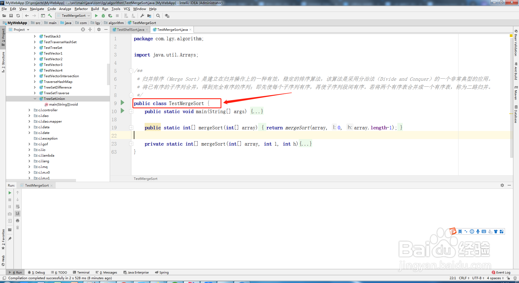
Task: Click Project tree horizontal scrollbar
Action: pyautogui.click(x=41, y=180)
